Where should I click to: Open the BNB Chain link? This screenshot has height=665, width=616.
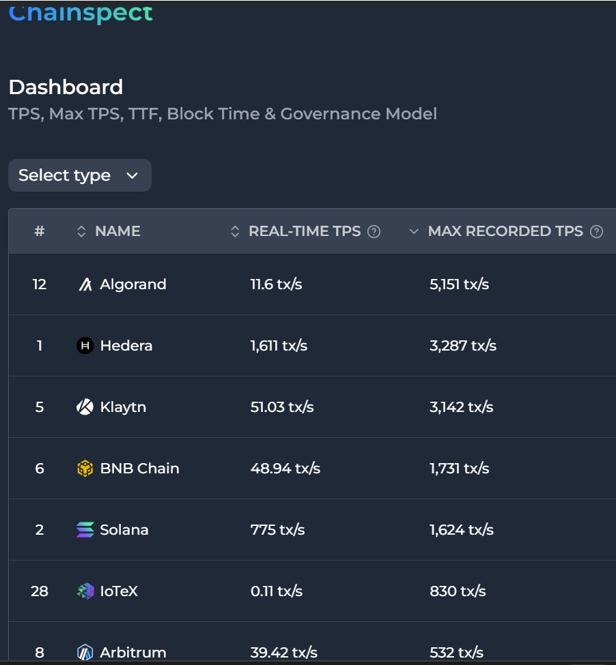tap(140, 469)
